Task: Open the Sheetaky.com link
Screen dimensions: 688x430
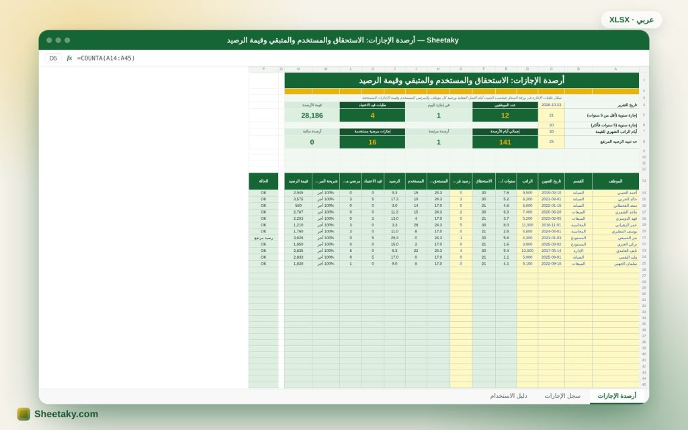Action: (67, 414)
